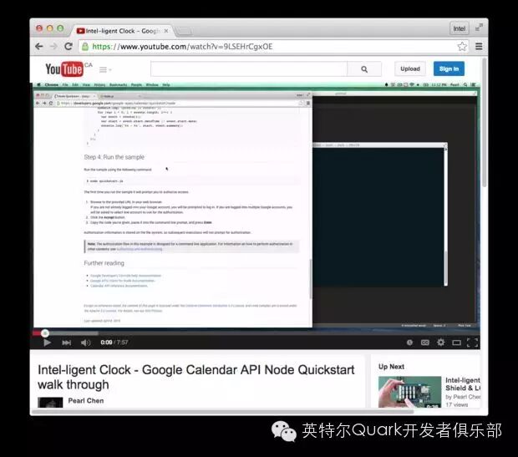This screenshot has height=457, width=518.
Task: Click the green padlock security icon
Action: coord(85,47)
